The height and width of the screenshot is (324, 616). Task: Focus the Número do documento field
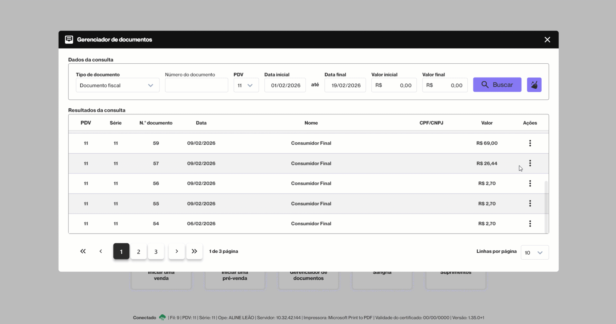pos(196,85)
